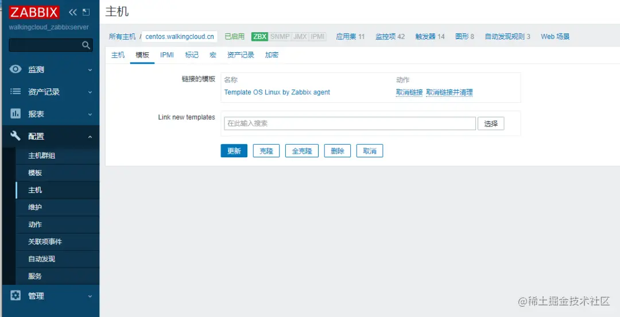620x317 pixels.
Task: Click the 选择 button
Action: tap(491, 123)
